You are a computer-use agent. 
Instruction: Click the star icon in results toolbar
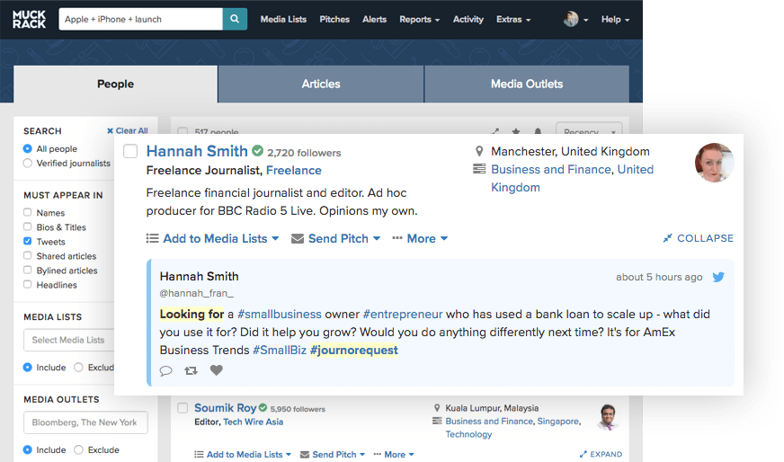click(516, 131)
